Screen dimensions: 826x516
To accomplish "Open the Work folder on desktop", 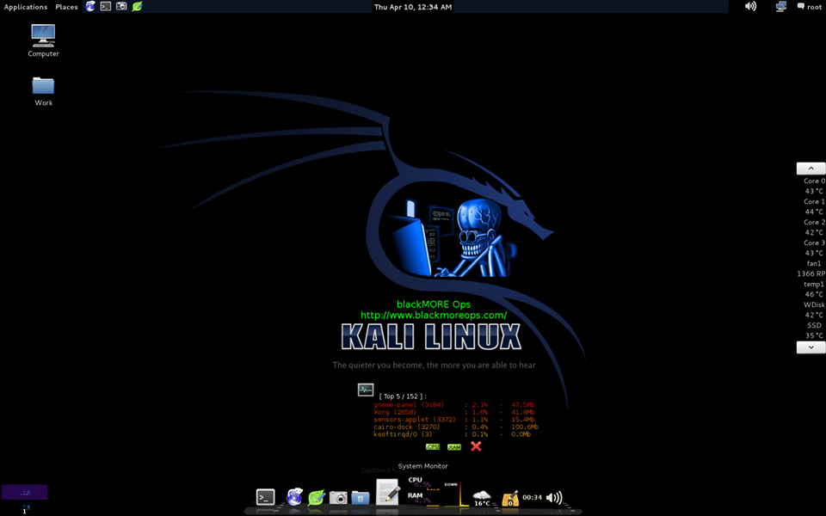I will point(43,92).
